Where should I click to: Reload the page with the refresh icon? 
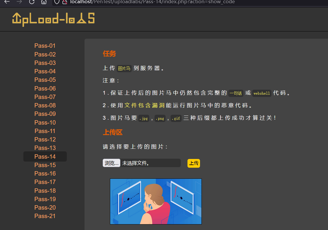(32, 2)
